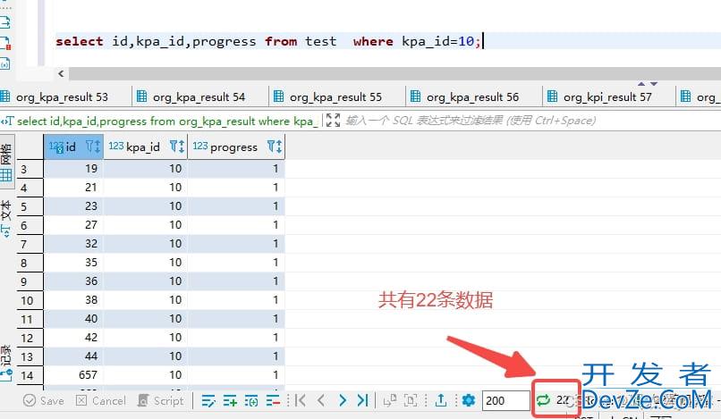Open filter sort menu on progress column
Viewport: 721px width, 419px height.
coord(274,147)
